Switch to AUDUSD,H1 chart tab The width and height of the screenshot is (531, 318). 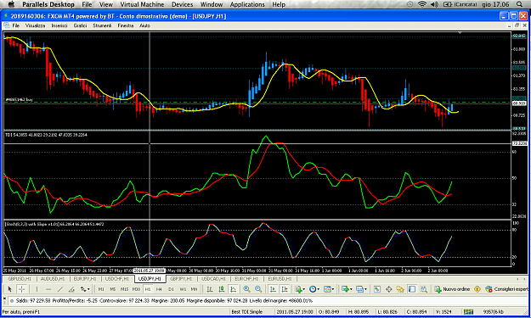tap(53, 279)
